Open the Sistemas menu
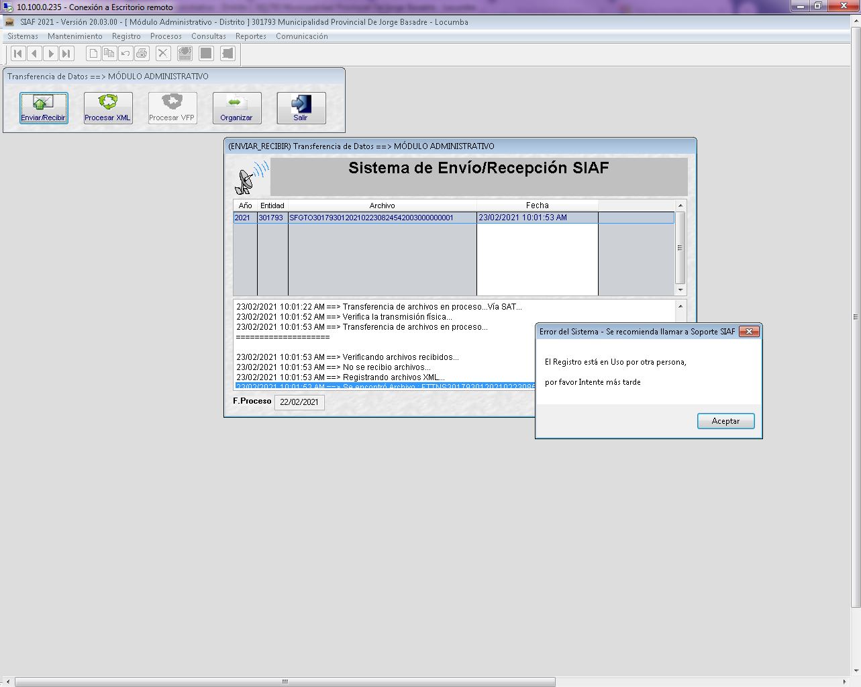Screen dimensions: 861x687 (23, 36)
